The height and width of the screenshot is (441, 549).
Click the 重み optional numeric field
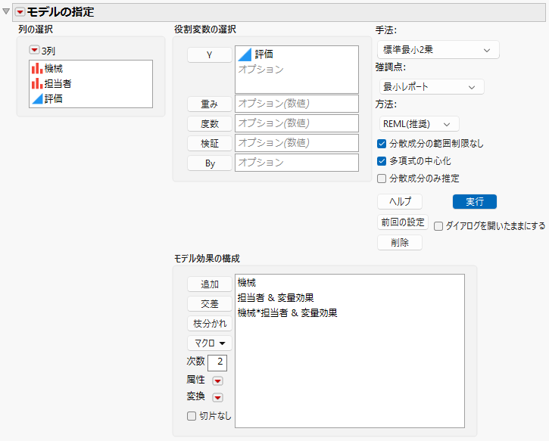point(297,104)
